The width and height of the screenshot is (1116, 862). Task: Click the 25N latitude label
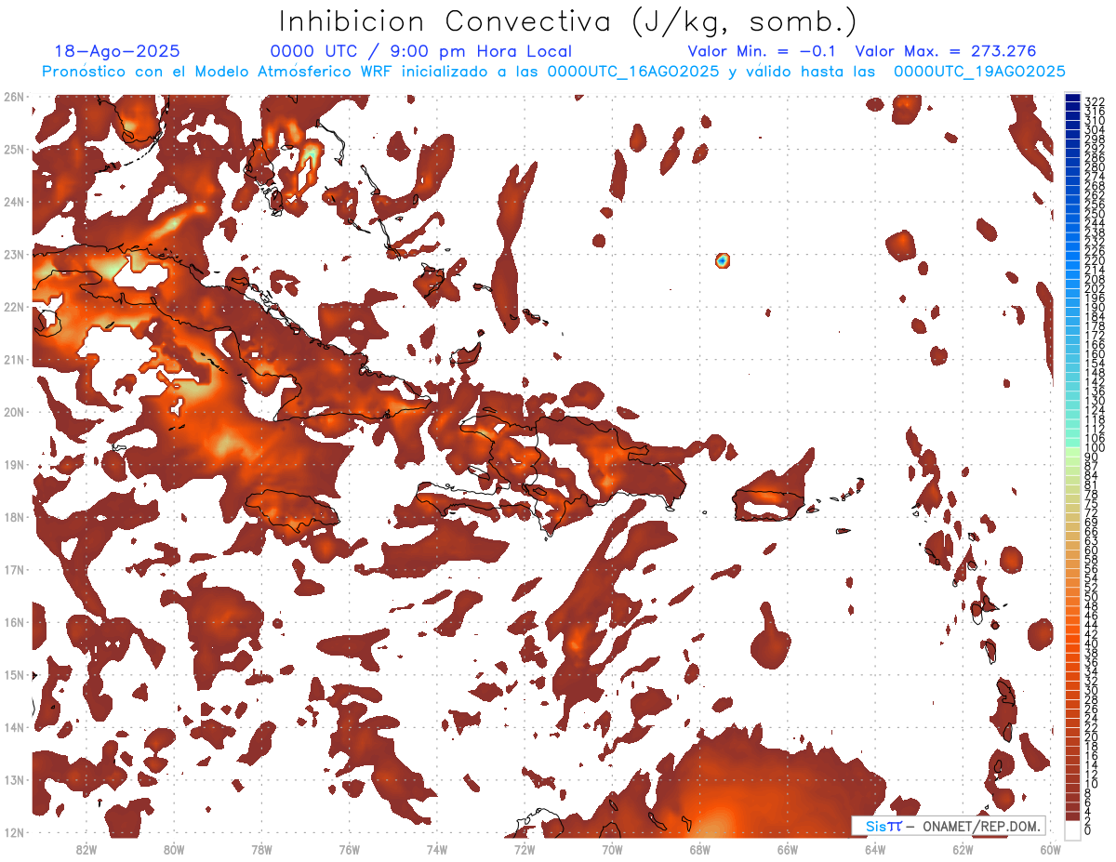coord(14,150)
